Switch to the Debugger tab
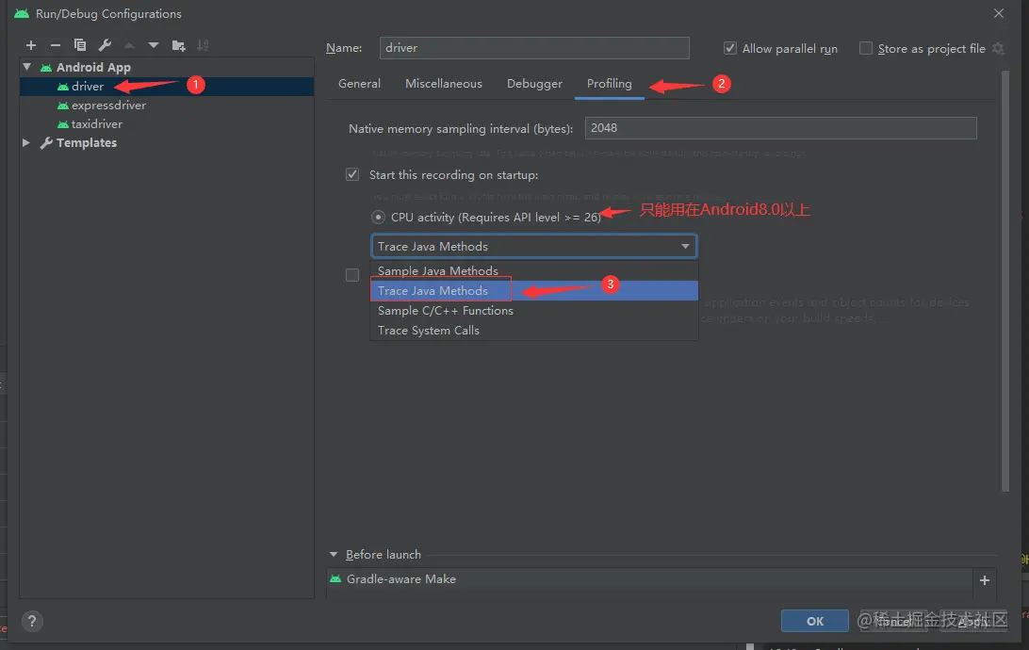 pyautogui.click(x=534, y=84)
